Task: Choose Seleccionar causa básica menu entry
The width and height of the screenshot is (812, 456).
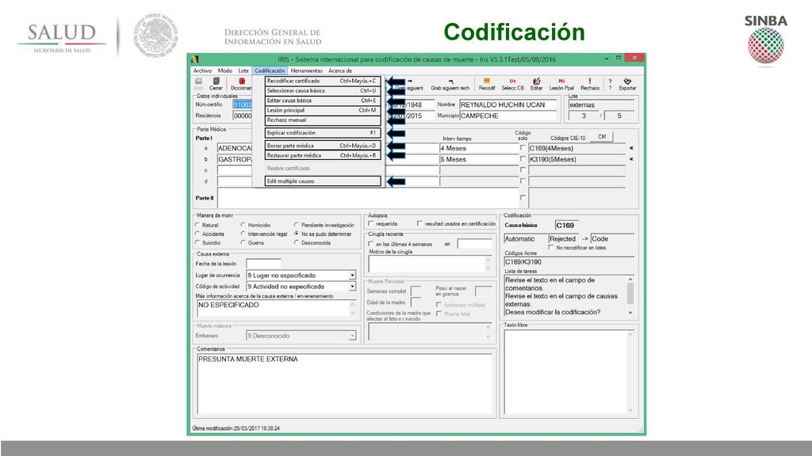Action: tap(323, 91)
